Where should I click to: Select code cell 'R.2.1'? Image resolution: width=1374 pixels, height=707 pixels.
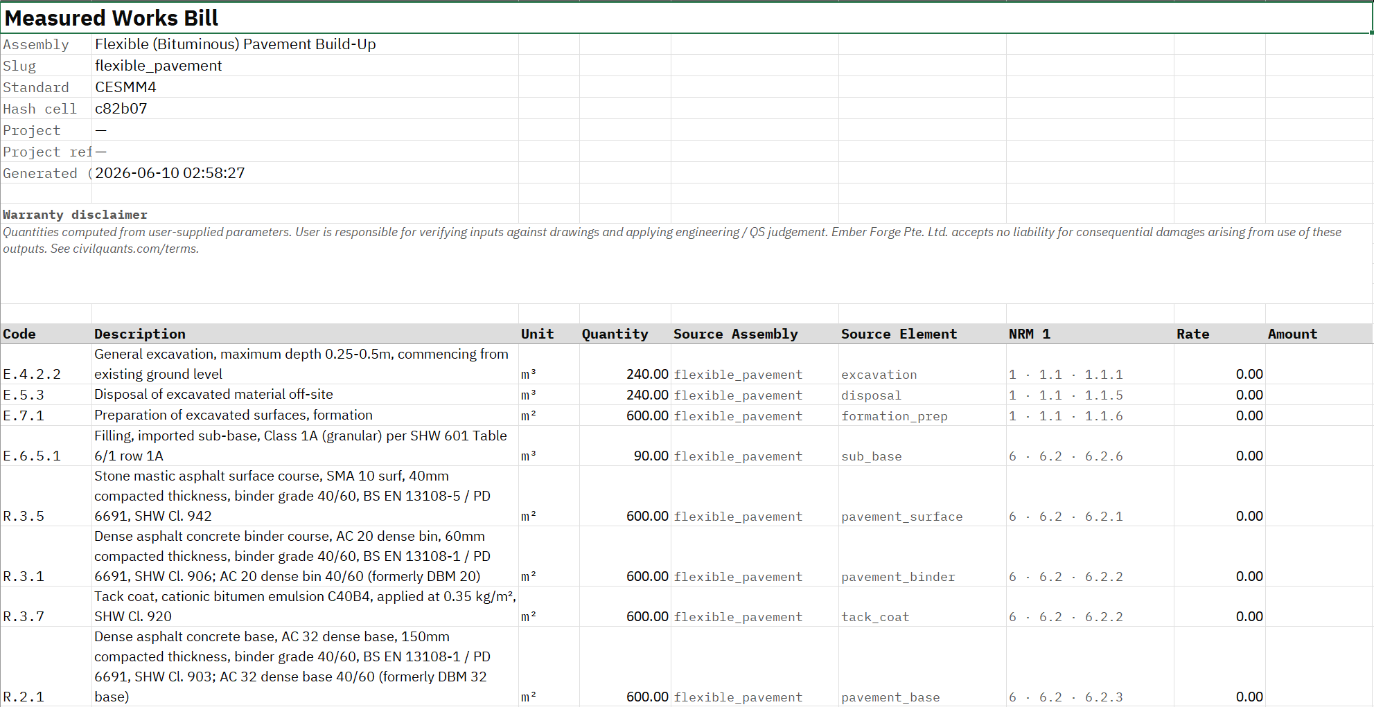(46, 667)
